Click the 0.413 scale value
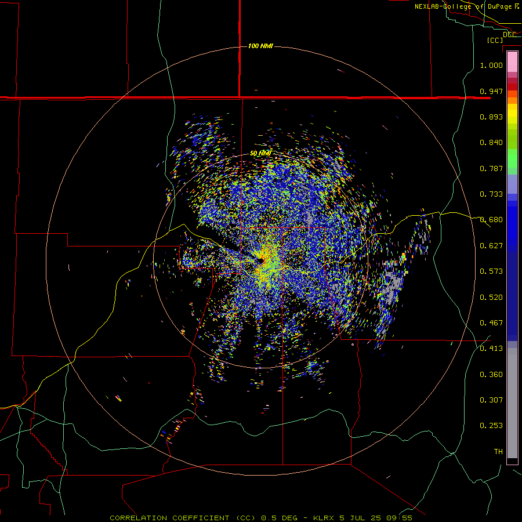522x522 pixels. coord(491,349)
